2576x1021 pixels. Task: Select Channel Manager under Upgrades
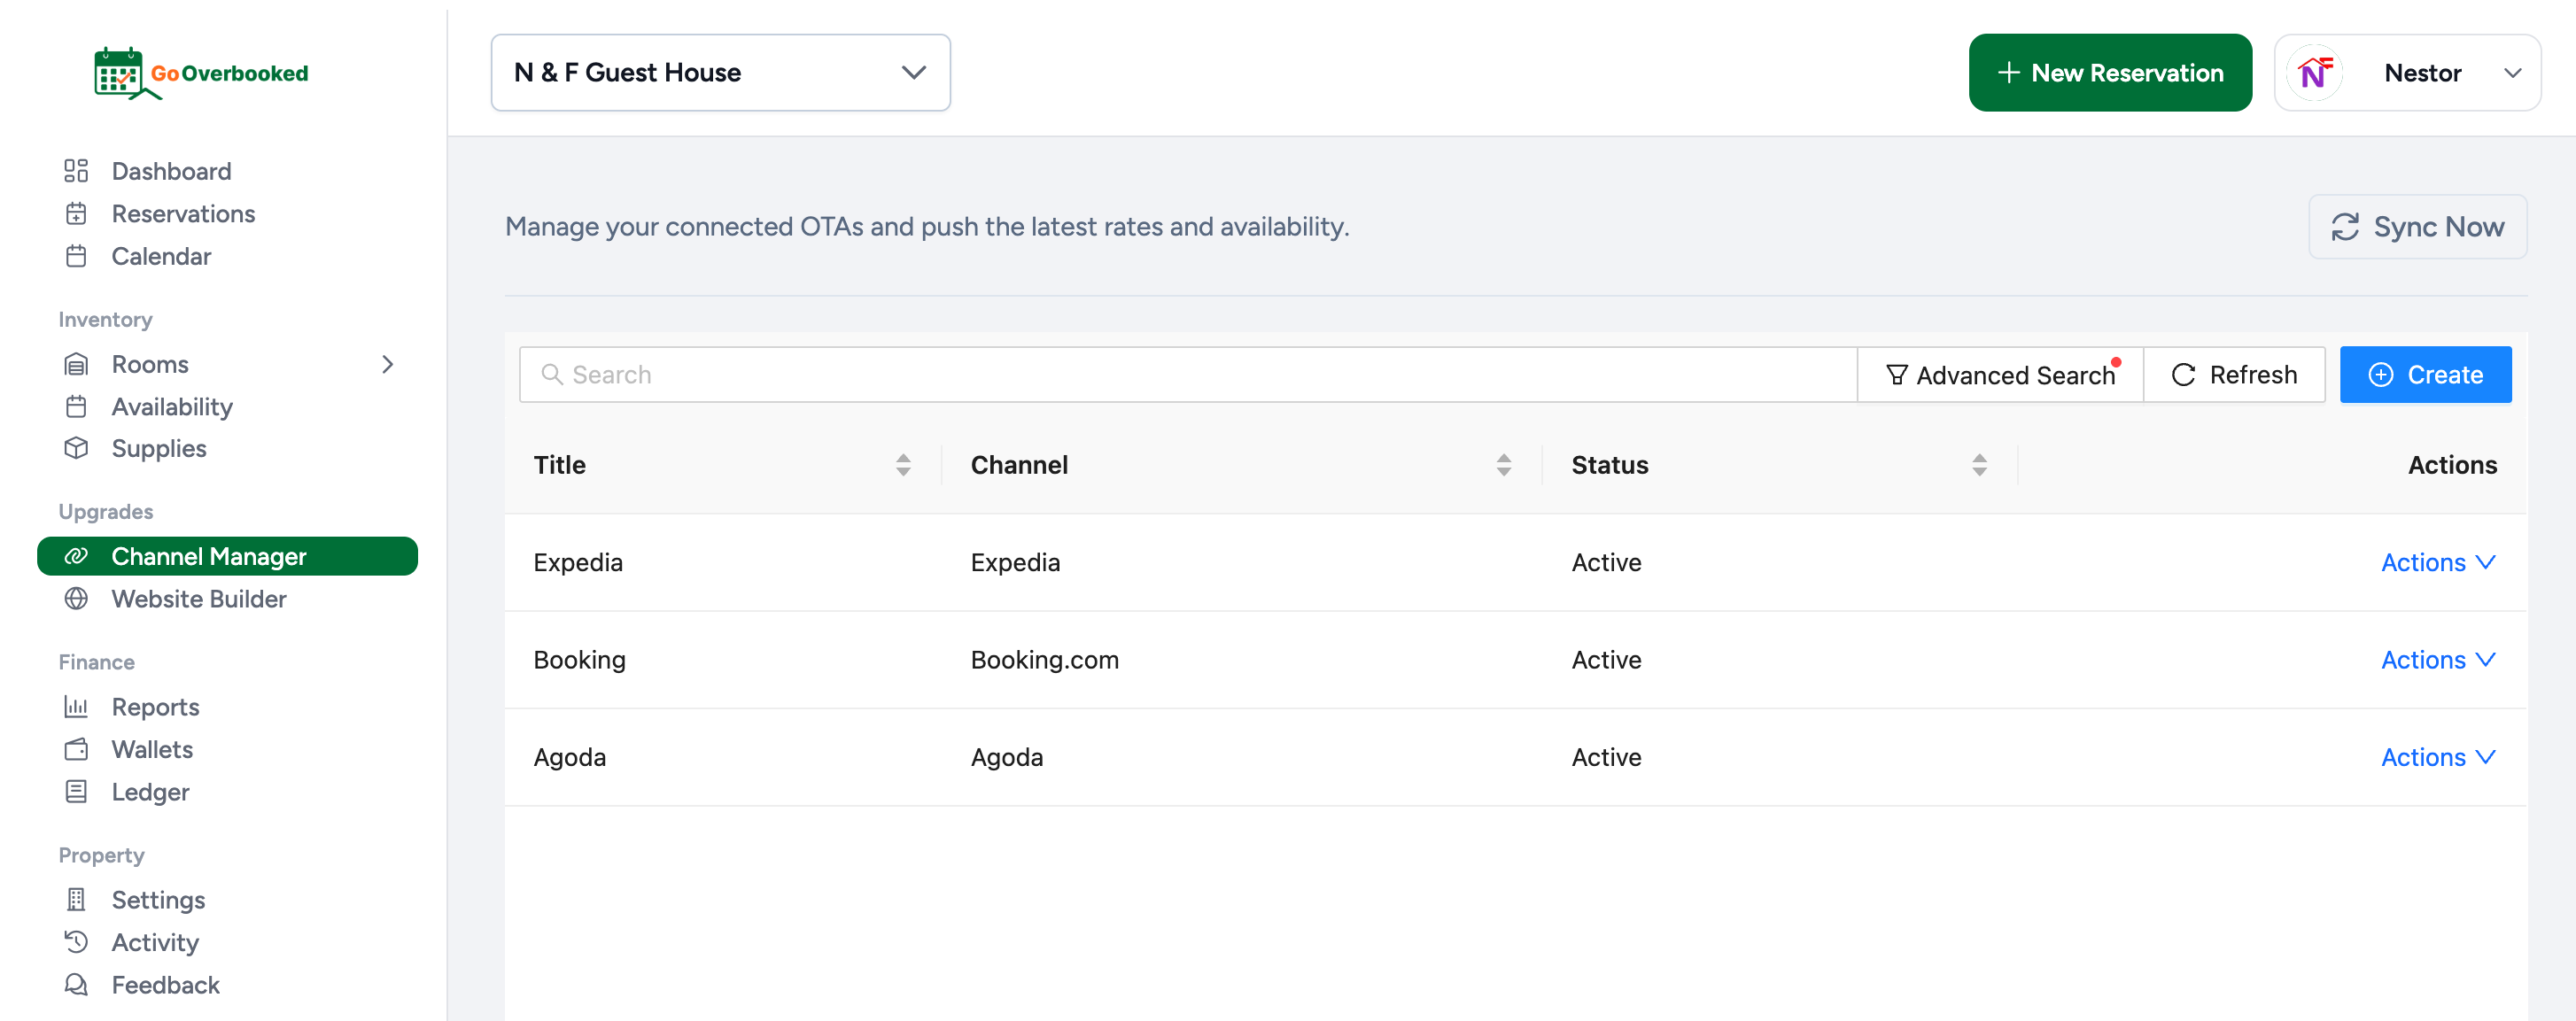227,556
